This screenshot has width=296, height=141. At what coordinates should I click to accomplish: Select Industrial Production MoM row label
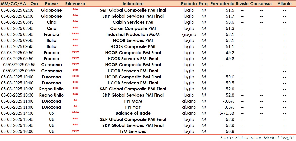tap(133, 34)
